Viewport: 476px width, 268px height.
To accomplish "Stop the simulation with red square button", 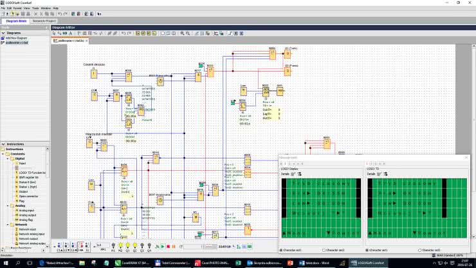I will click(x=169, y=246).
